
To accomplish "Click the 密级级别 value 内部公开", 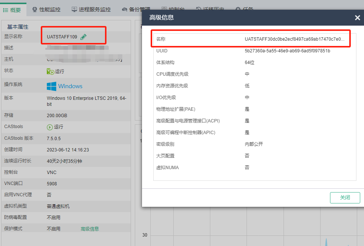I will point(254,144).
